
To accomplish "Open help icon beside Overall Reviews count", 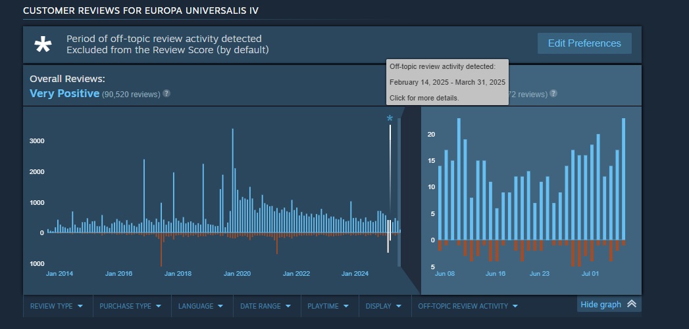I will tap(166, 93).
